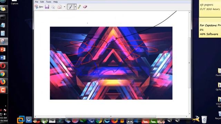Click the volume speaker tray icon
Viewport: 221px width, 124px height.
pyautogui.click(x=5, y=114)
